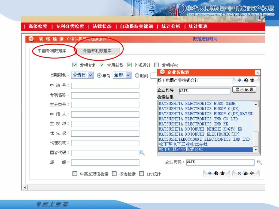Click the 检索 button in 企业名称表 popup
279x209 pixels.
(x=246, y=80)
